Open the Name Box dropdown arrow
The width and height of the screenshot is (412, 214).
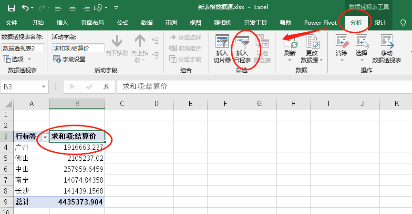43,87
